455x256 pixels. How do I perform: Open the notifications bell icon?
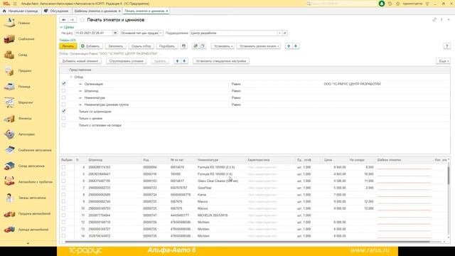[x=382, y=4]
